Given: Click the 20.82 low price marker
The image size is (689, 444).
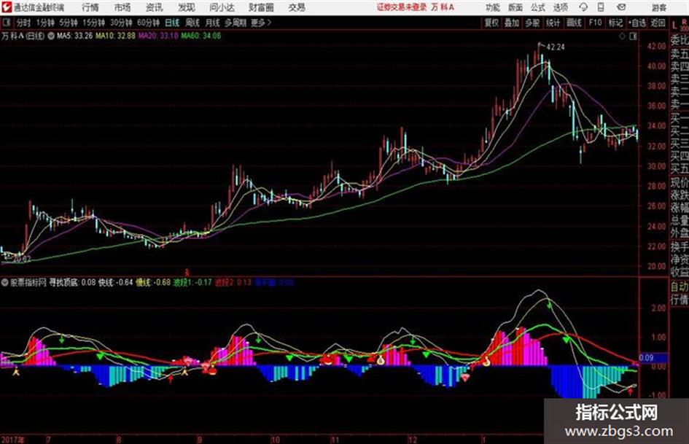Looking at the screenshot, I should [21, 259].
